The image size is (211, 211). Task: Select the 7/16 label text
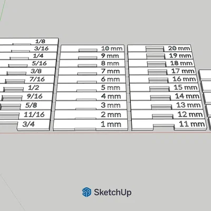(x=37, y=79)
